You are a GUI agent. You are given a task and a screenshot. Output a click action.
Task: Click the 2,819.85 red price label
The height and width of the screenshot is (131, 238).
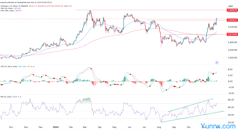point(232,34)
